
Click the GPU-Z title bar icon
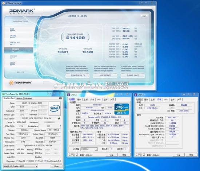[x=4, y=94]
